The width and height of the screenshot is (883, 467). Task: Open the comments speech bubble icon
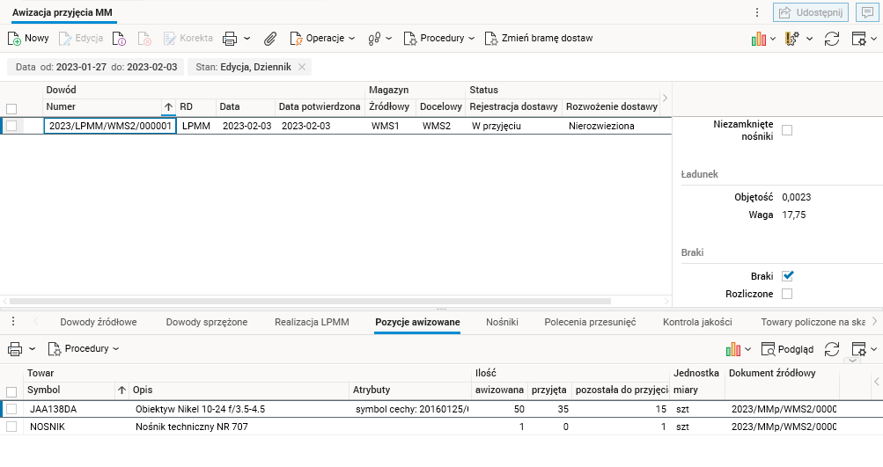867,12
